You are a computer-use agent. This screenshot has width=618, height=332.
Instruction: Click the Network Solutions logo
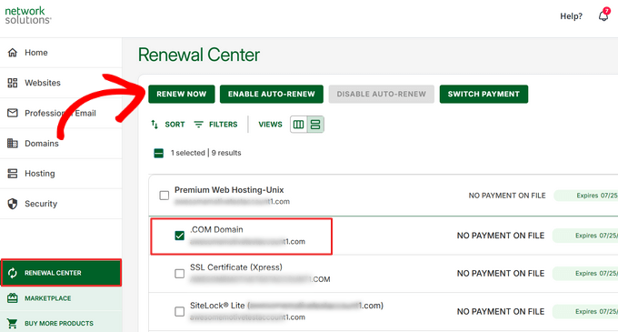click(27, 15)
